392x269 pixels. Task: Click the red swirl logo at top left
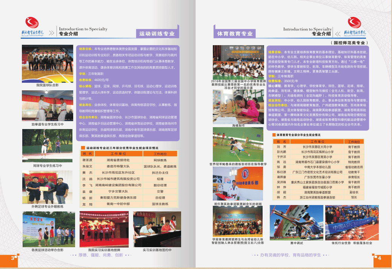point(32,22)
